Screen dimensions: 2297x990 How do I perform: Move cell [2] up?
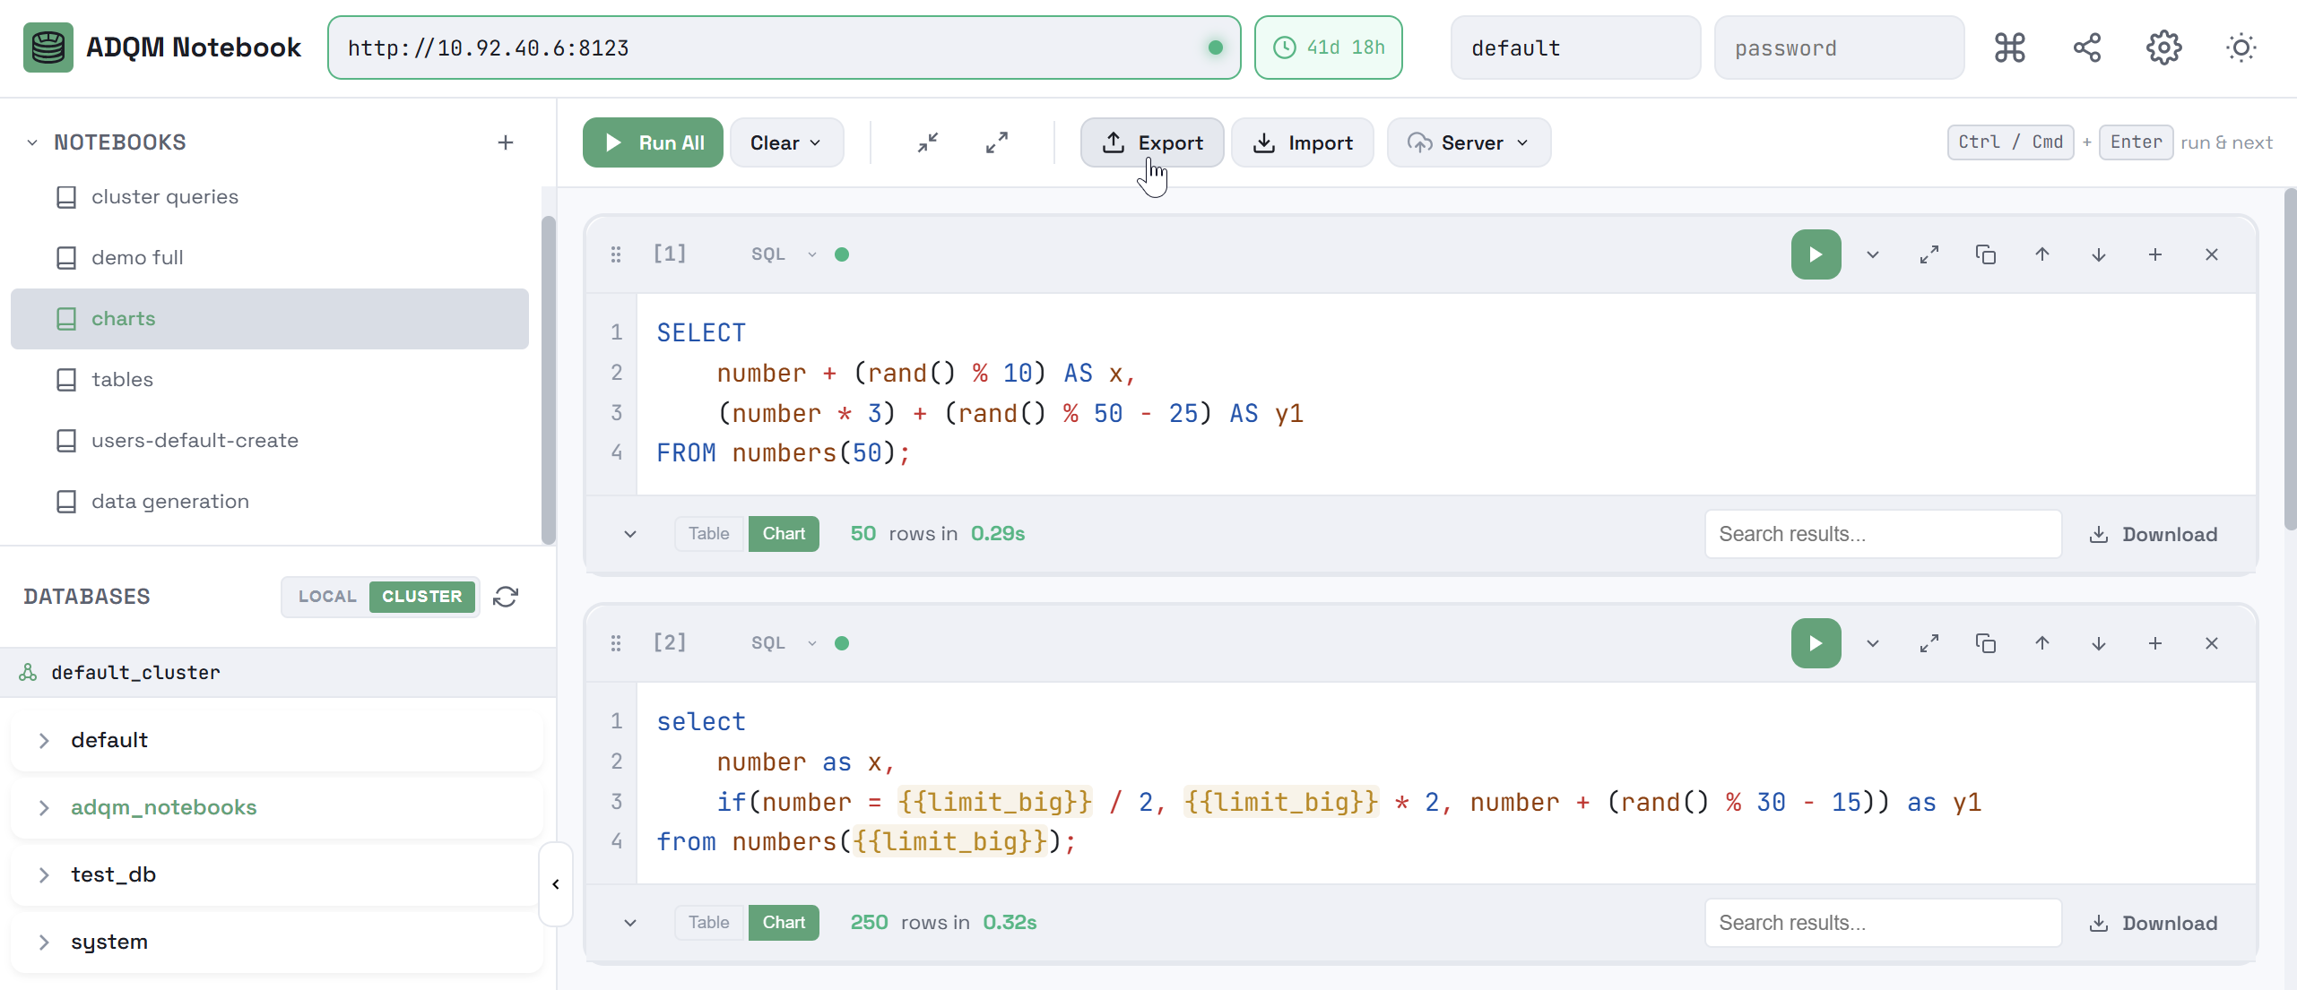click(x=2041, y=643)
